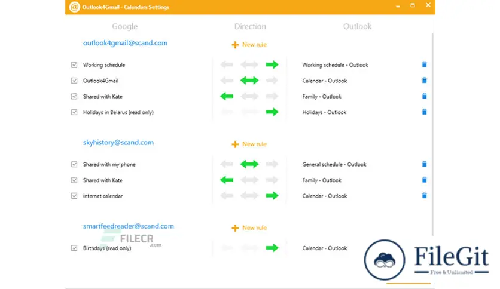The height and width of the screenshot is (289, 500).
Task: Choose right arrow for internet calendar
Action: (x=272, y=196)
